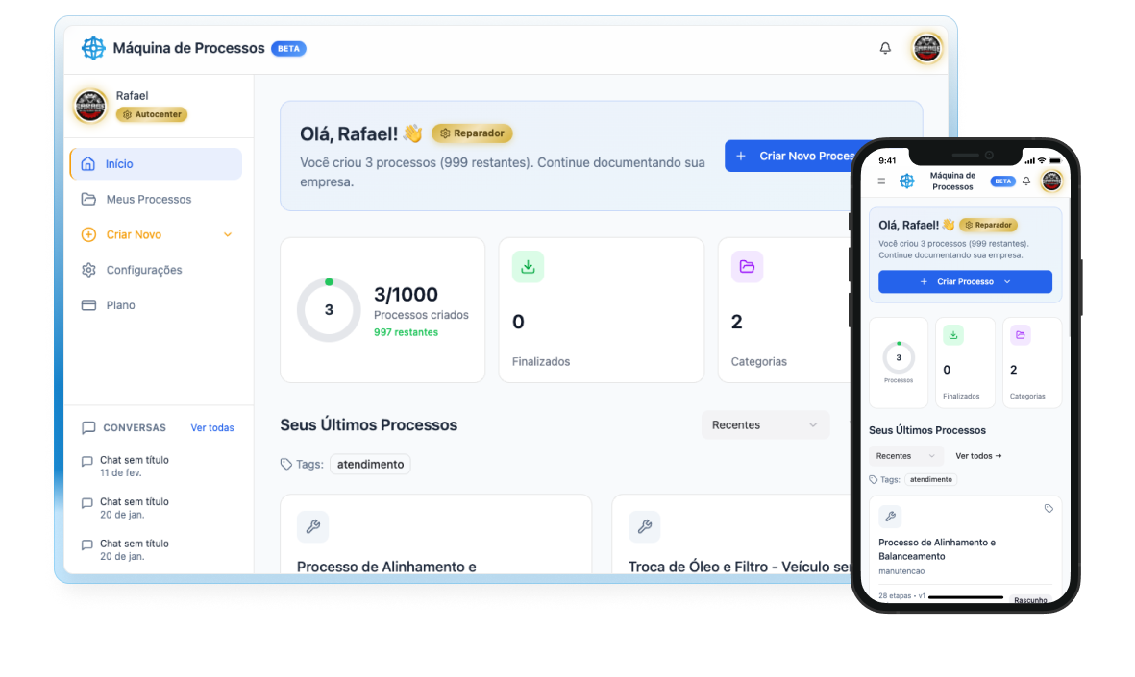This screenshot has height=677, width=1135.
Task: Click the green Finalizados download icon
Action: 528,266
